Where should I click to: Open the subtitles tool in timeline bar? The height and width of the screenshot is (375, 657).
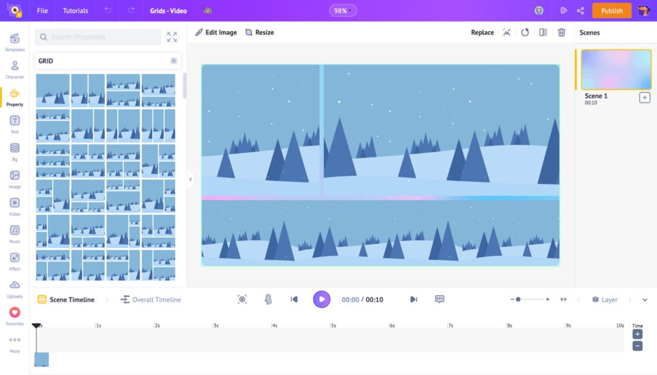(439, 299)
